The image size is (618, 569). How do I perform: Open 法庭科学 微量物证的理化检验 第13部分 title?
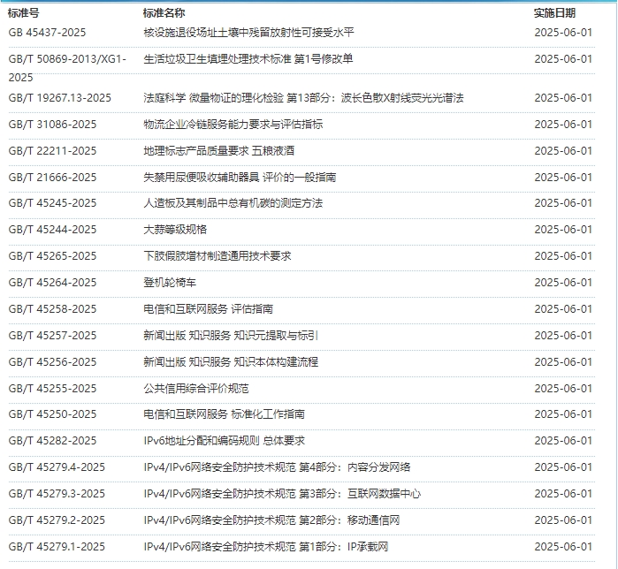(x=303, y=98)
